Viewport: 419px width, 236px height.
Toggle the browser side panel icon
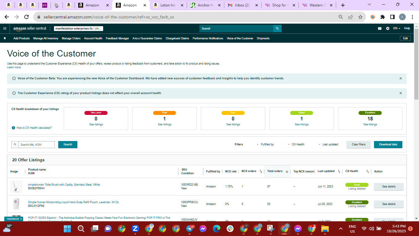392,17
